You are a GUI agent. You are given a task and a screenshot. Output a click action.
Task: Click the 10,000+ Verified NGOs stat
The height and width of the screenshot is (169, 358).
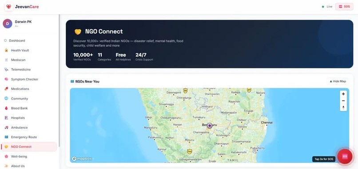tap(83, 57)
